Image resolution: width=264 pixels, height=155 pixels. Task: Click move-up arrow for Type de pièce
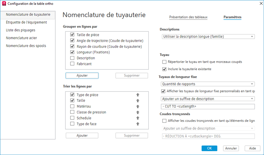[x=138, y=95]
